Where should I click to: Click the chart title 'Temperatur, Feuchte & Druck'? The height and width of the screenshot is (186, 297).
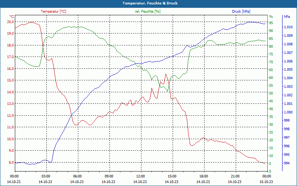150,3
